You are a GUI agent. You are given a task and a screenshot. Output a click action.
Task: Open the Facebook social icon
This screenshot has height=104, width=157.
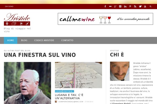tap(105, 6)
